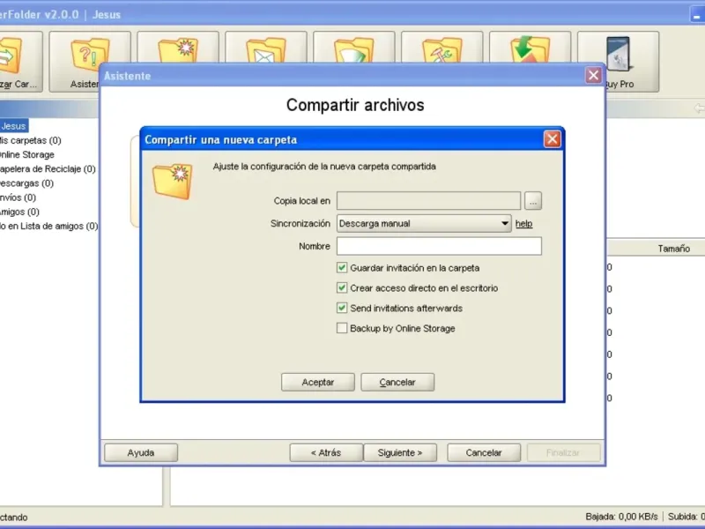705x529 pixels.
Task: Click Cancelar in the Asistente wizard footer
Action: click(484, 452)
